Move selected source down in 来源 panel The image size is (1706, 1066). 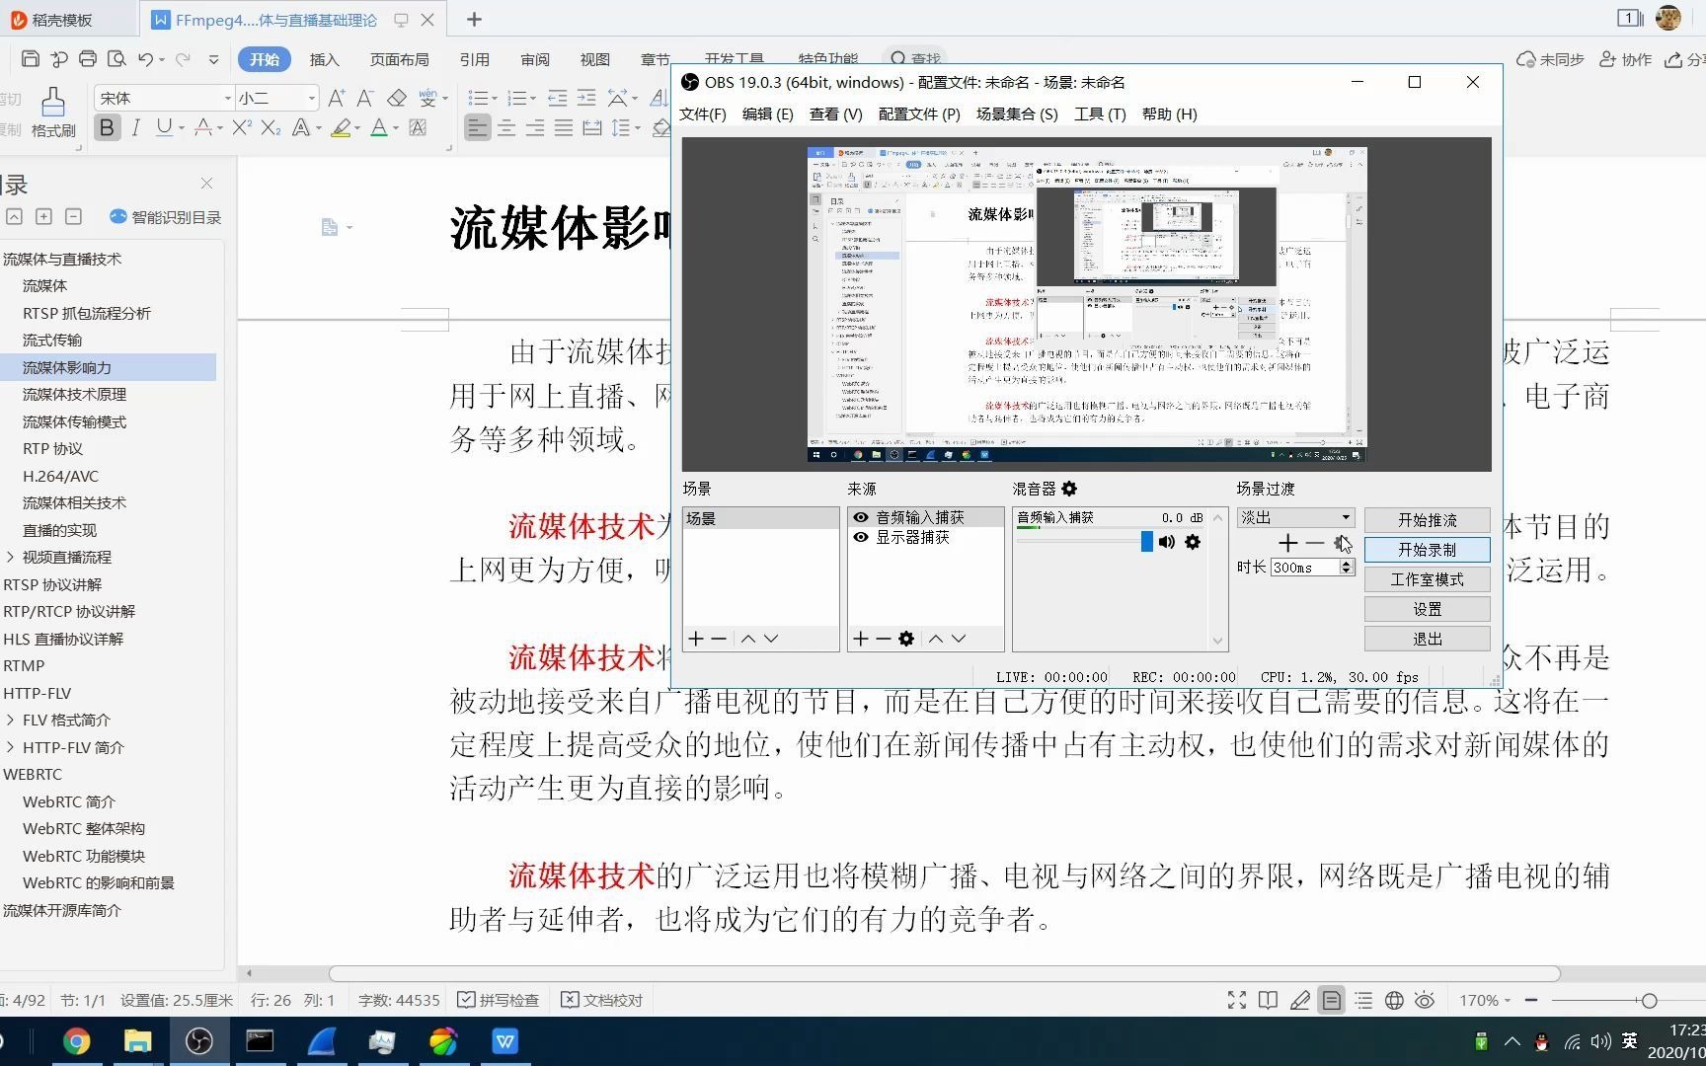pyautogui.click(x=959, y=639)
